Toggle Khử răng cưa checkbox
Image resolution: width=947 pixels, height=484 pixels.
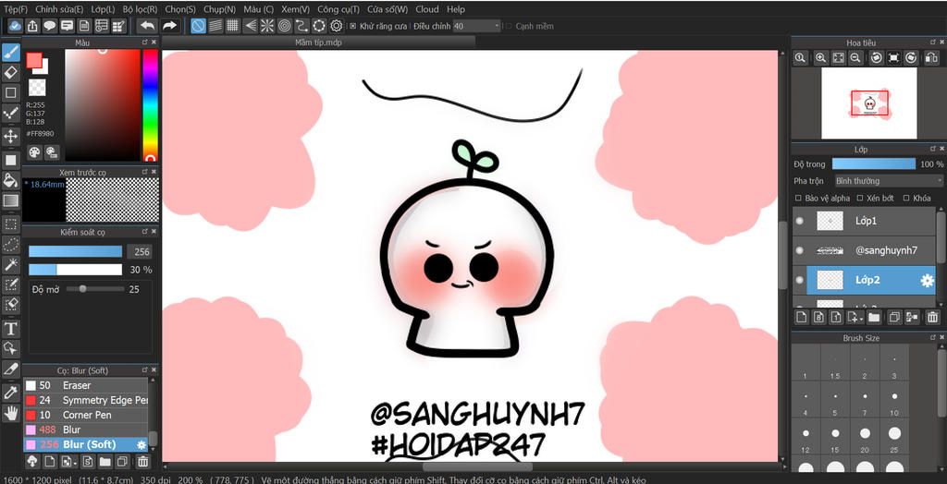point(353,26)
